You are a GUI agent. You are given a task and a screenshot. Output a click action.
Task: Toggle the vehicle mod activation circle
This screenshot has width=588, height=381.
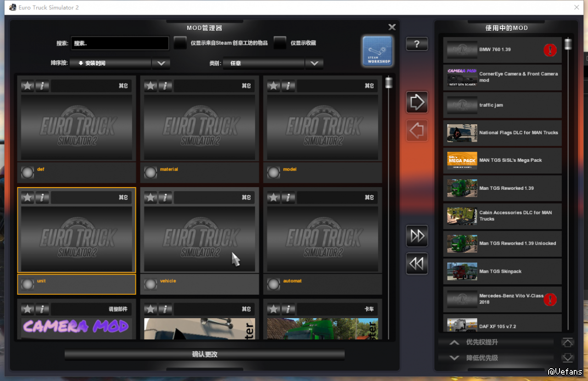click(151, 284)
